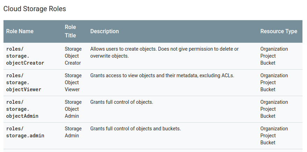The width and height of the screenshot is (307, 152).
Task: Click "Organization" in the objectCreator row
Action: coord(274,49)
